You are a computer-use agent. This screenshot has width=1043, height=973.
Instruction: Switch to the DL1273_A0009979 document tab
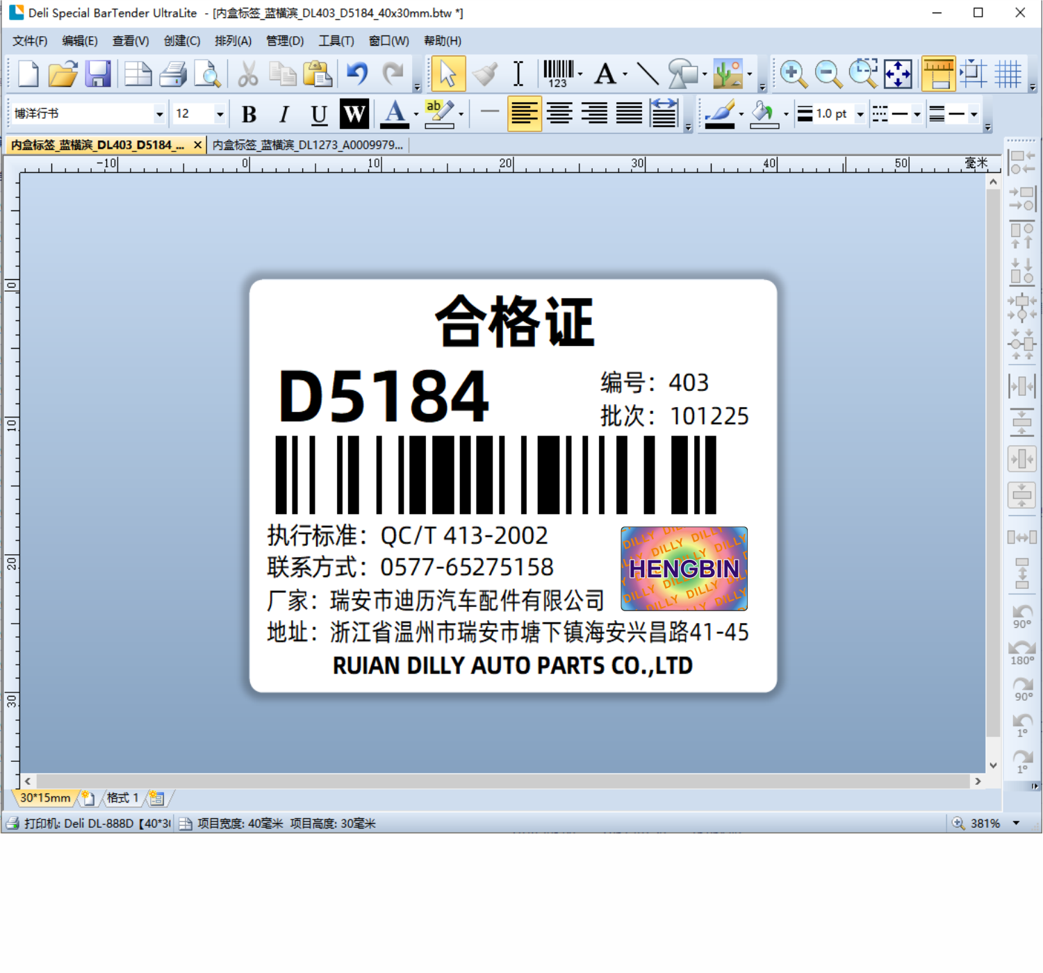pyautogui.click(x=308, y=145)
